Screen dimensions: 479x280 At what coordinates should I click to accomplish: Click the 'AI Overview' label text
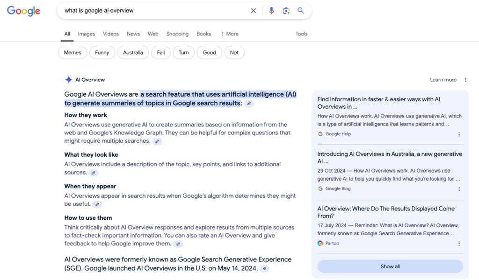pyautogui.click(x=90, y=80)
